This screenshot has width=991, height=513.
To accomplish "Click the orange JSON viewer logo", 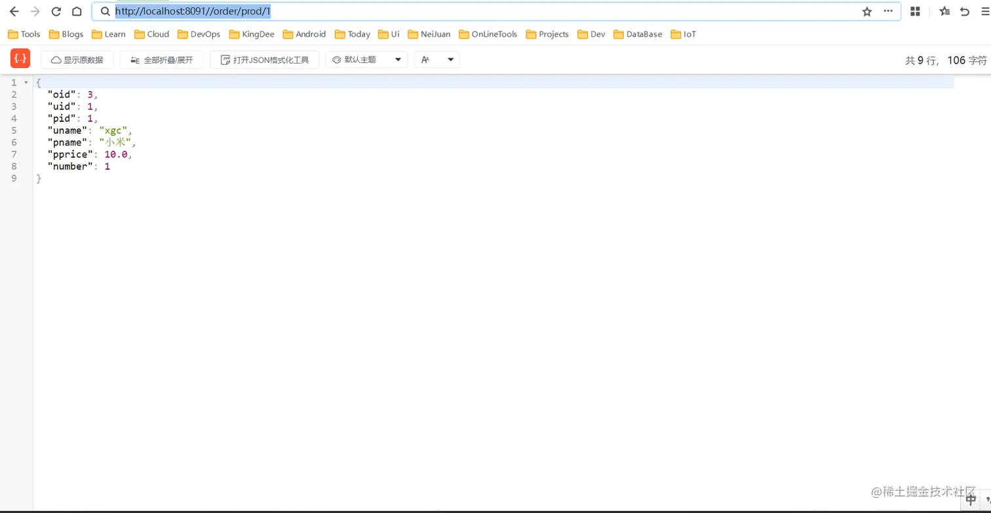I will [x=20, y=58].
